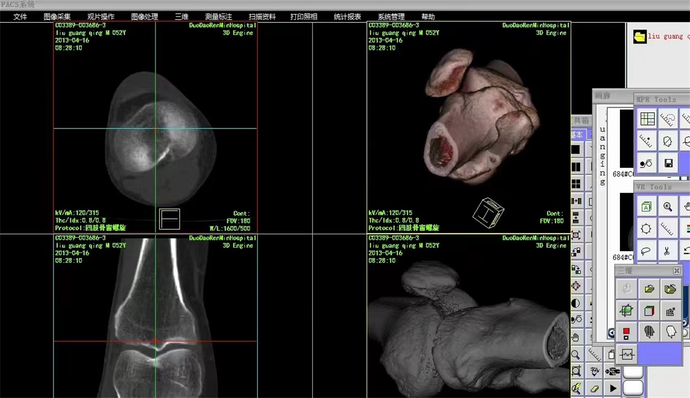Click the MPR head-slice tool icon
Viewport: 690px width, 398px height.
click(668, 141)
